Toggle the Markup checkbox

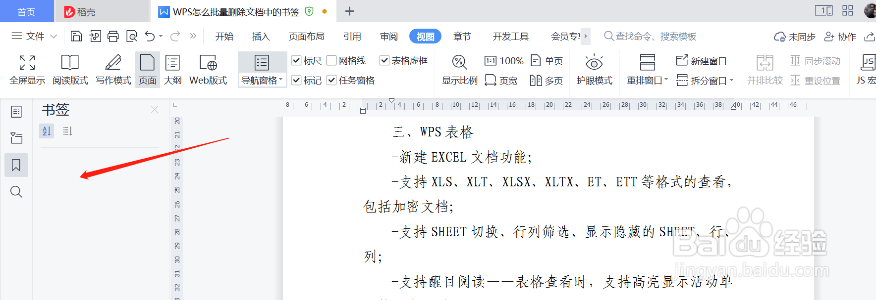coord(306,80)
